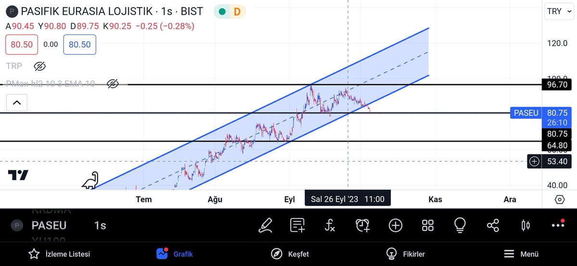
Task: Open the layout grid icon
Action: point(427,225)
